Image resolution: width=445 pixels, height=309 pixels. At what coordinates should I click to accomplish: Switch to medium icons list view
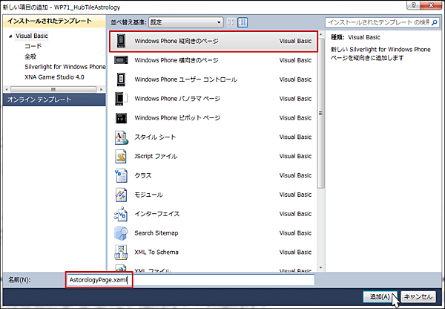click(243, 22)
